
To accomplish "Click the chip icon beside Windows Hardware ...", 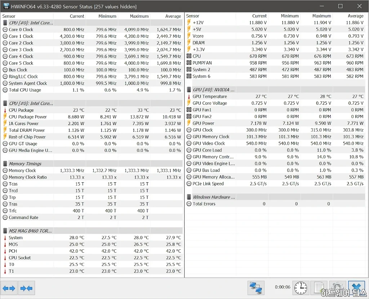I will point(189,197).
